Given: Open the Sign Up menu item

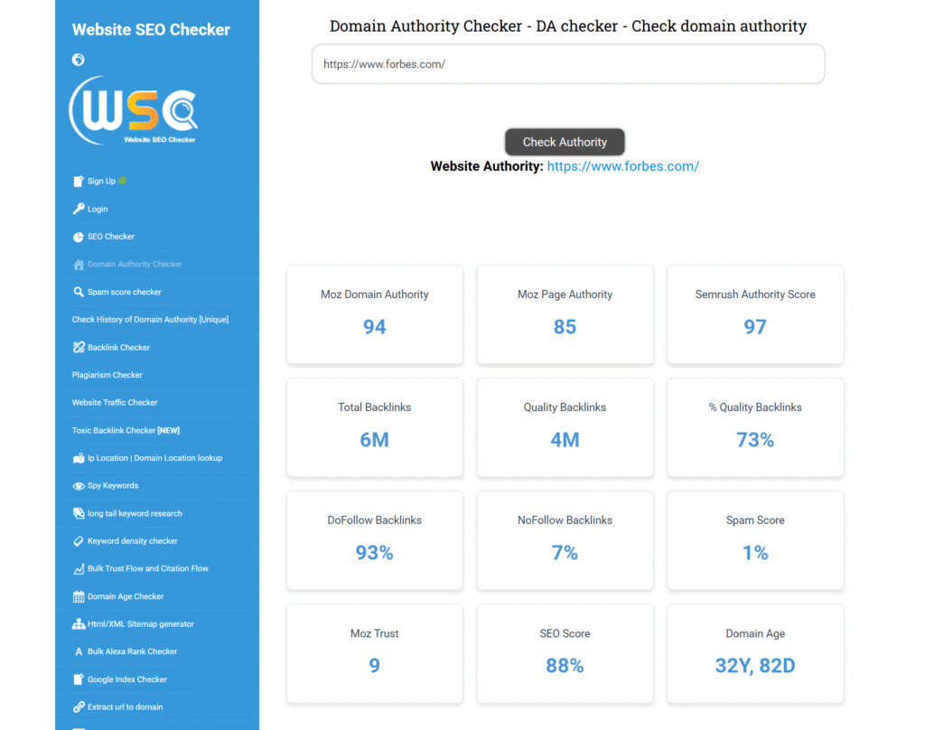Looking at the screenshot, I should 157,182.
